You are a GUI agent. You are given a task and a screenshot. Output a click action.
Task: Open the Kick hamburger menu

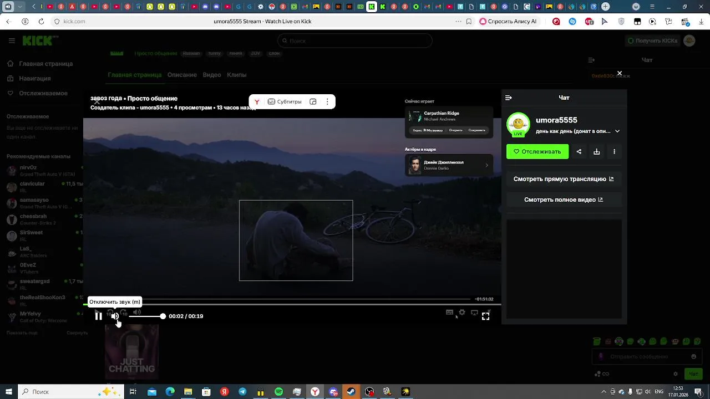pyautogui.click(x=12, y=40)
